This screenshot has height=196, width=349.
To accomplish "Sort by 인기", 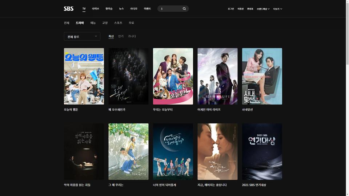I will click(x=121, y=36).
